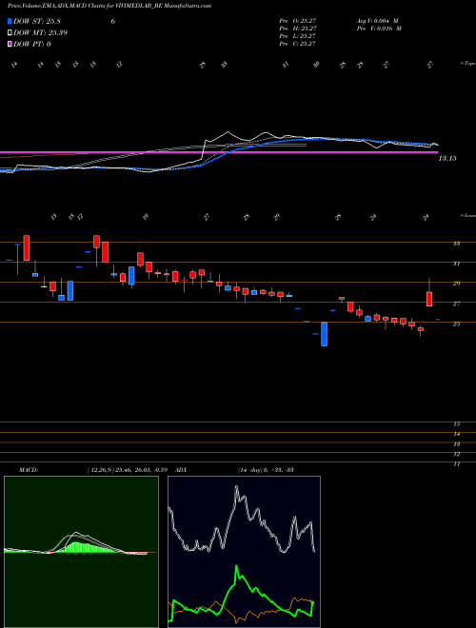Viewport: 476px width, 628px height.
Task: Click the lower axis label 15
Action: (x=456, y=423)
